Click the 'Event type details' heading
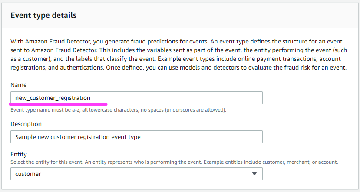 43,15
